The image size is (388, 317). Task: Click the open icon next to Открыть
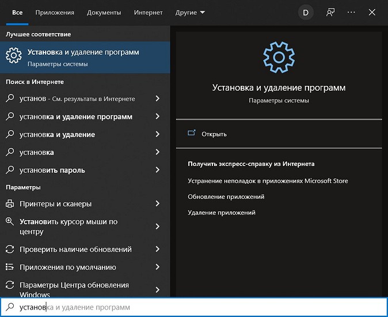[192, 134]
